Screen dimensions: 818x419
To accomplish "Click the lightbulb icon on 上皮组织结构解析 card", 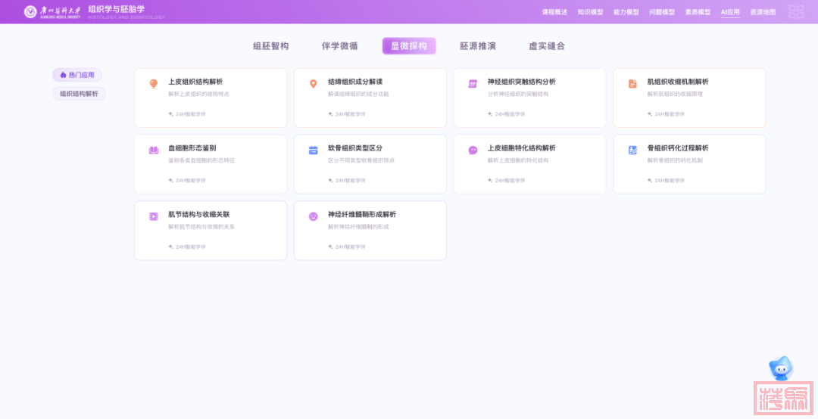I will click(154, 83).
